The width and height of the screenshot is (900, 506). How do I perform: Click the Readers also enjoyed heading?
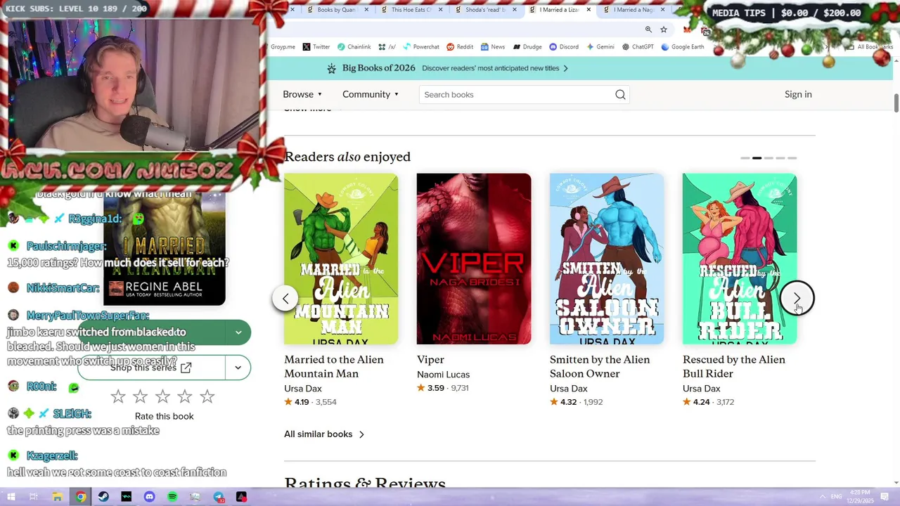pyautogui.click(x=347, y=157)
